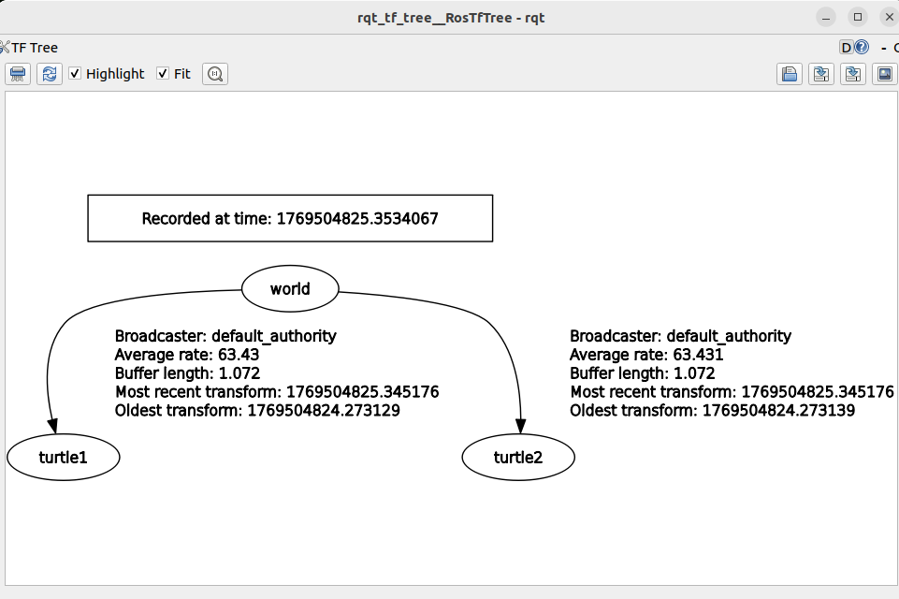Uncheck the Fit checkbox

click(163, 73)
